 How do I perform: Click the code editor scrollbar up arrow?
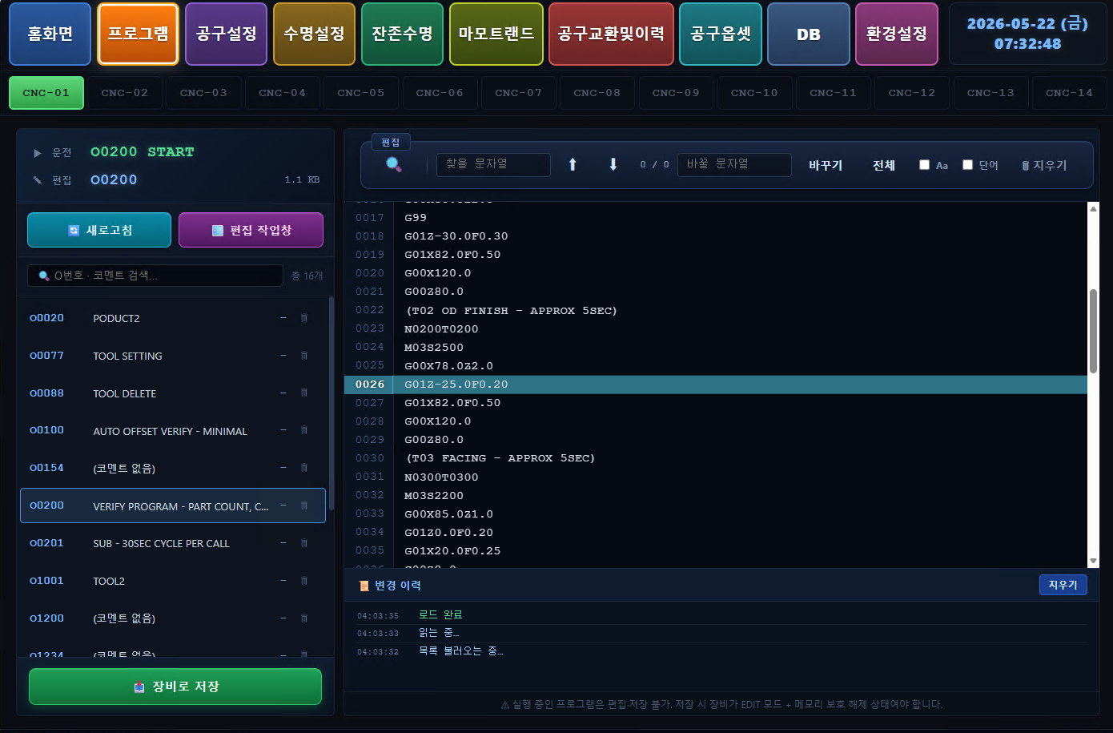(1093, 208)
